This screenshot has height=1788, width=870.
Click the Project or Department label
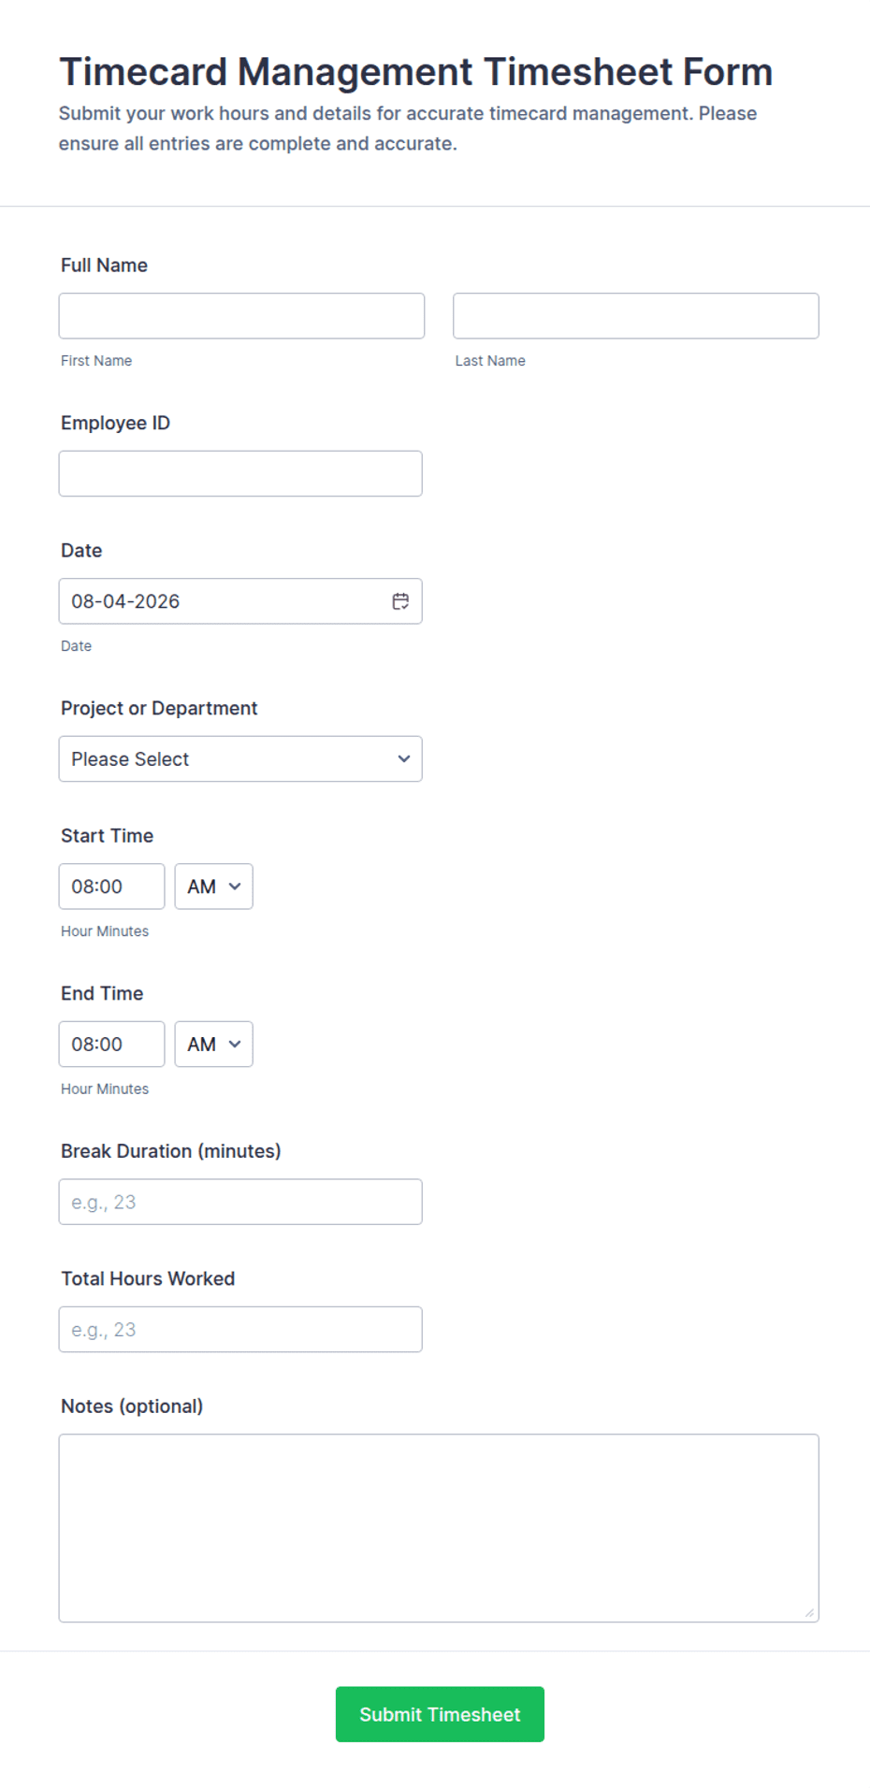pyautogui.click(x=159, y=709)
